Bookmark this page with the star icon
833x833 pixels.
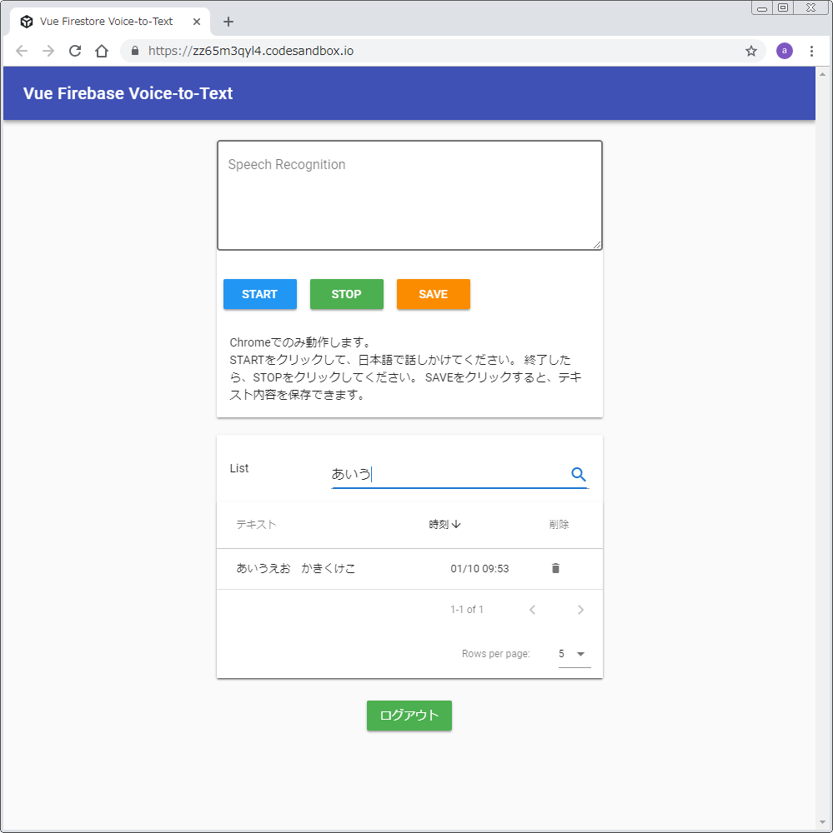(x=751, y=51)
